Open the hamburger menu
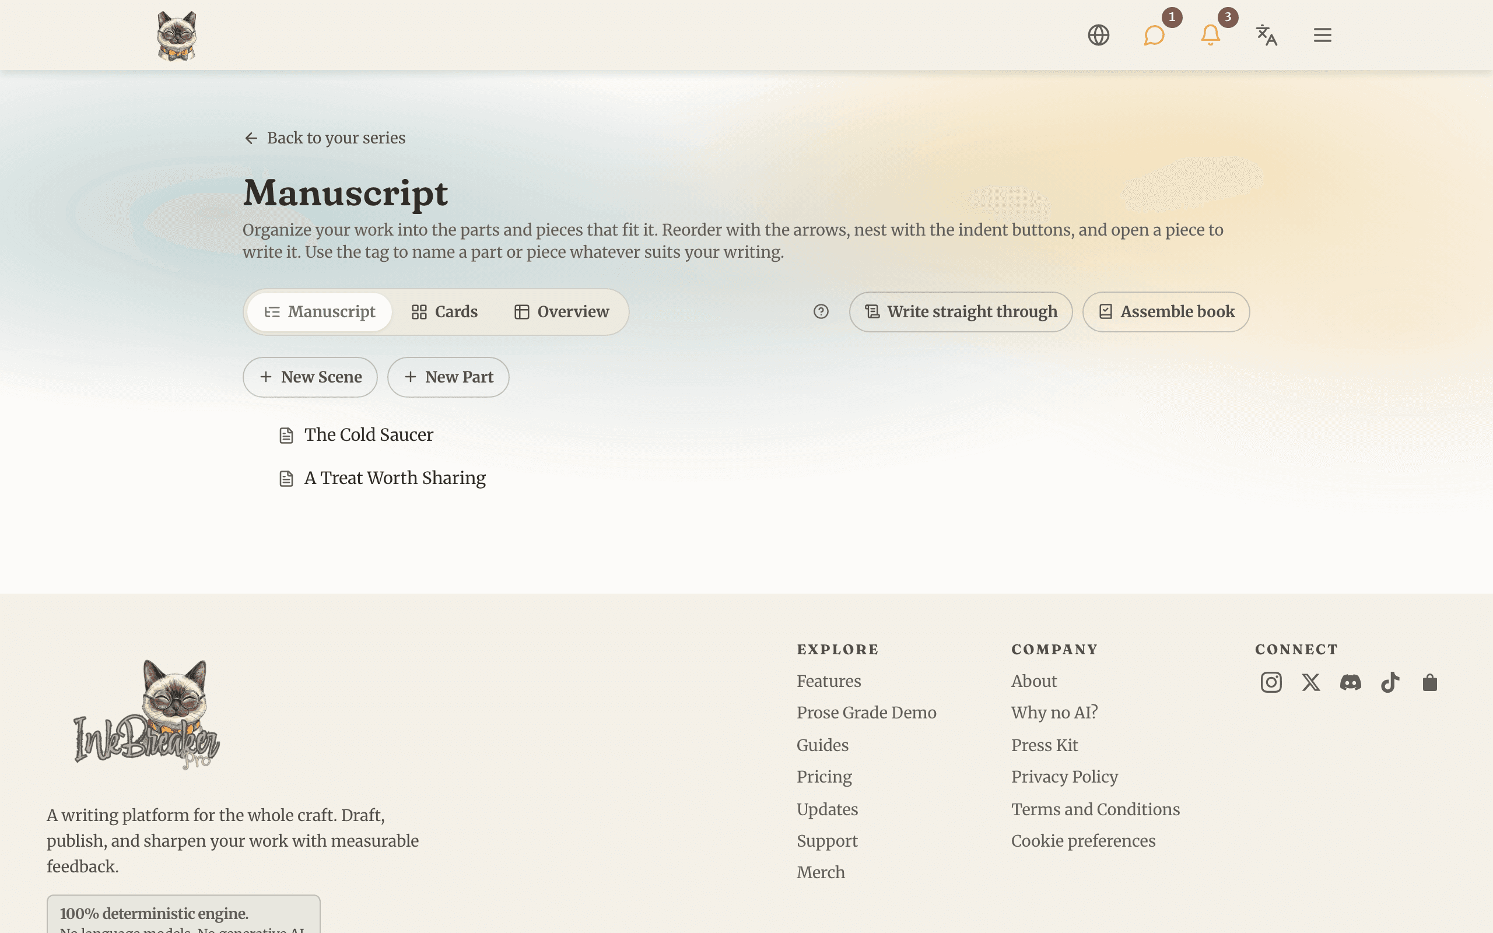The image size is (1493, 933). pyautogui.click(x=1322, y=35)
